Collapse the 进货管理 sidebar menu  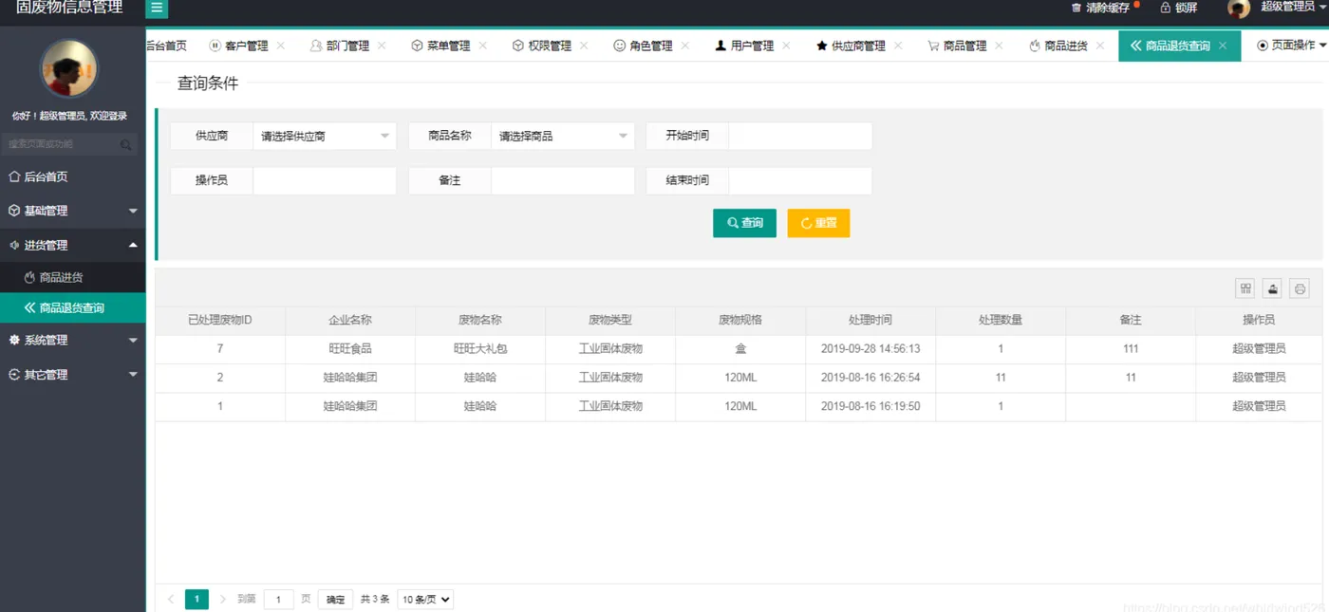(x=73, y=245)
